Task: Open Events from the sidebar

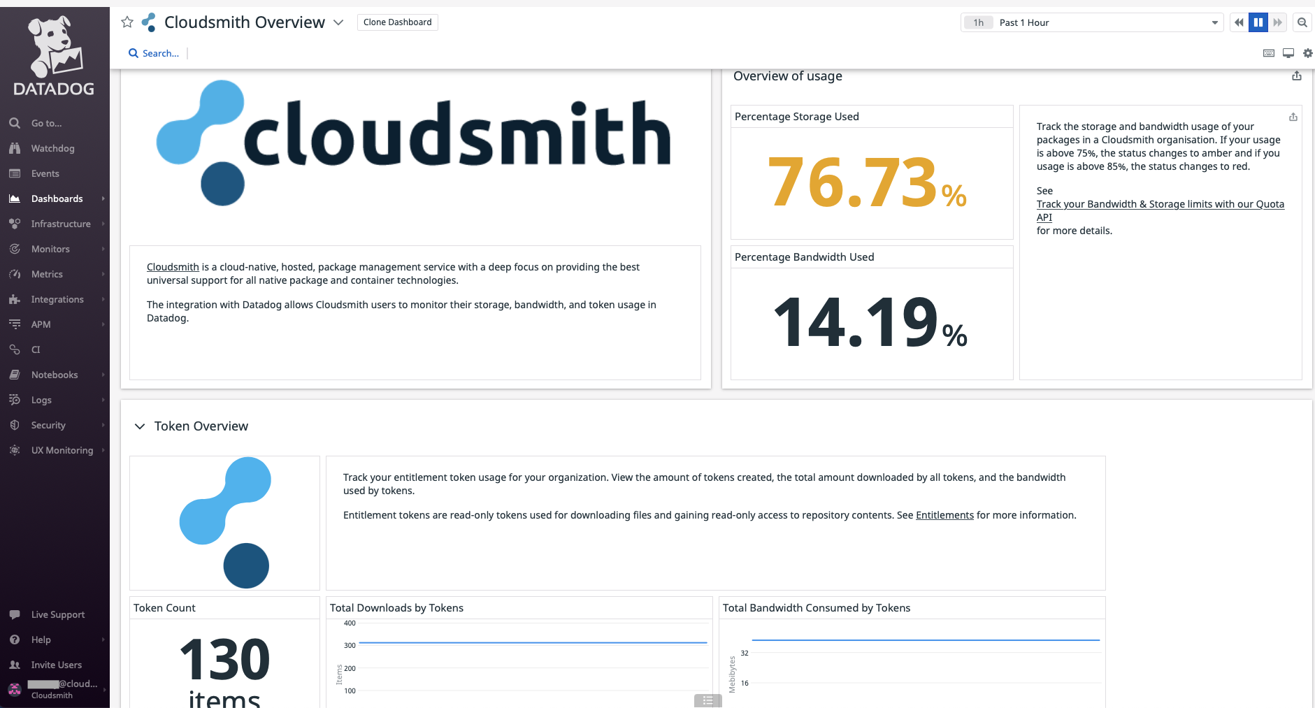Action: 45,173
